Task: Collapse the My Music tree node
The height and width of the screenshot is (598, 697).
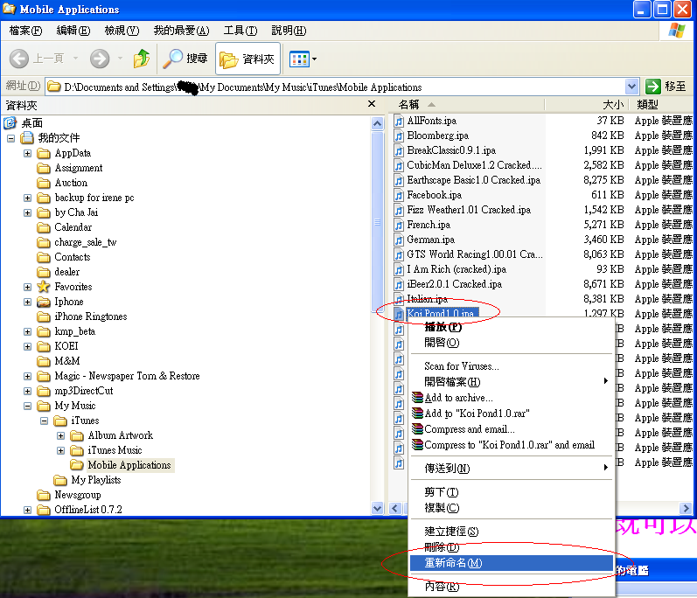Action: point(27,406)
